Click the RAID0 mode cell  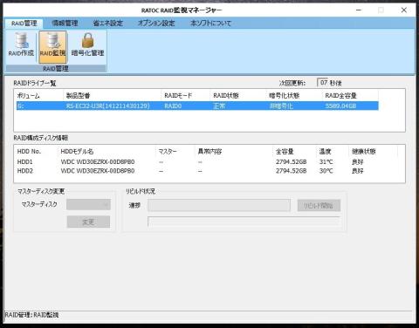click(x=173, y=106)
